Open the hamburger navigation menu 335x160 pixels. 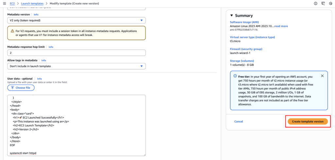(x=4, y=3)
